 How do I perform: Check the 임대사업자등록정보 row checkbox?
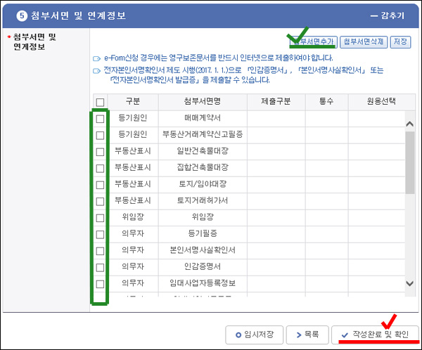(100, 284)
